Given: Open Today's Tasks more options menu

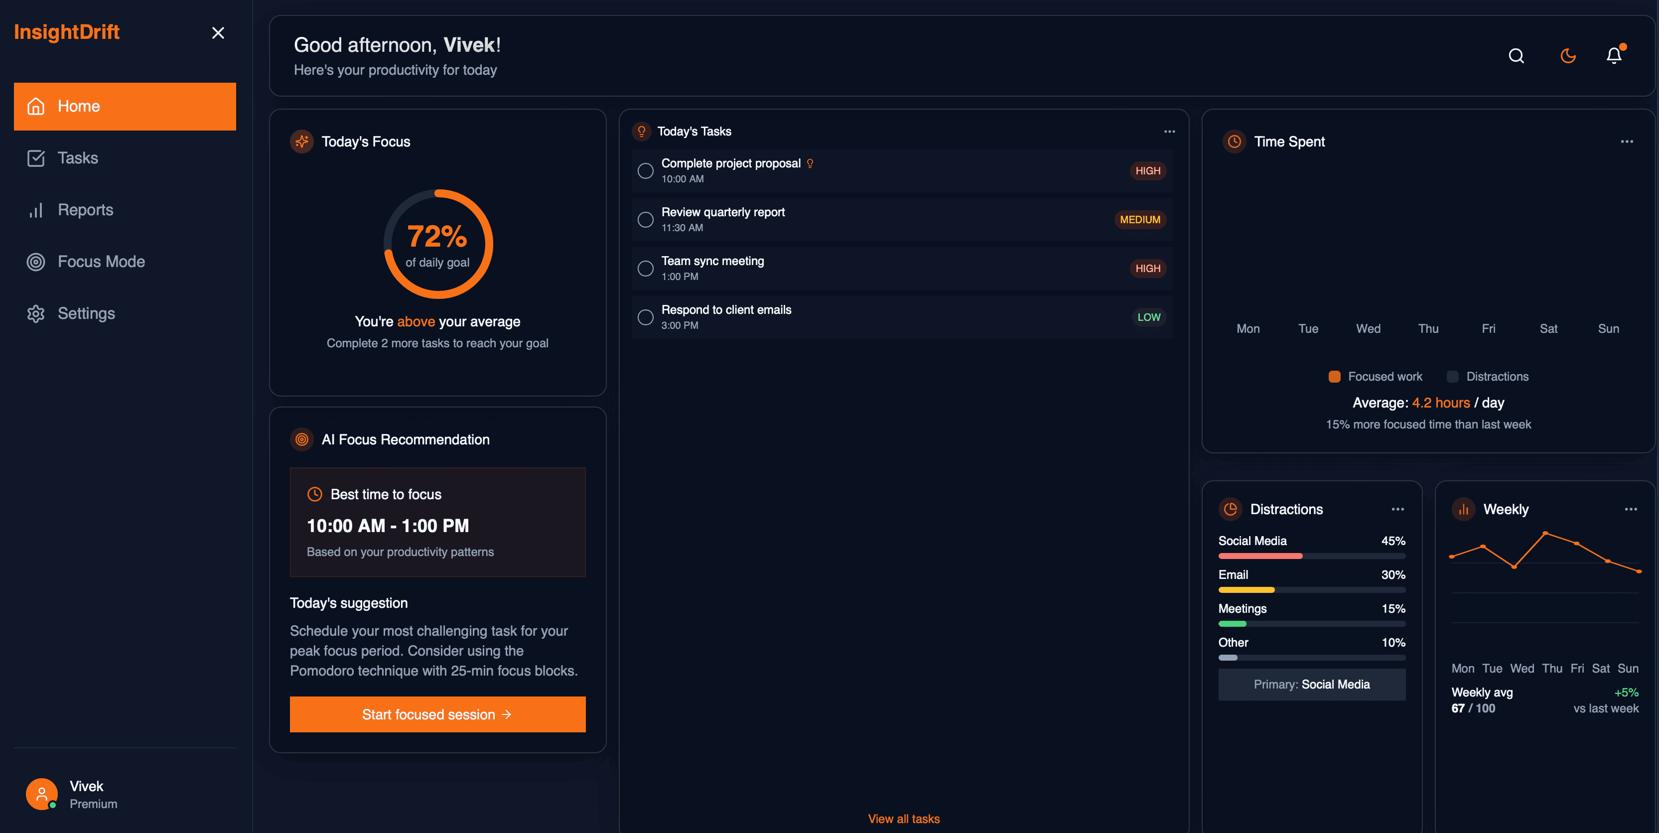Looking at the screenshot, I should point(1170,132).
